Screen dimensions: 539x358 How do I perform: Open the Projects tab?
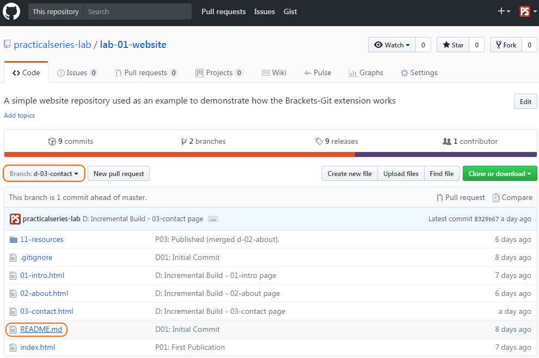coord(219,72)
